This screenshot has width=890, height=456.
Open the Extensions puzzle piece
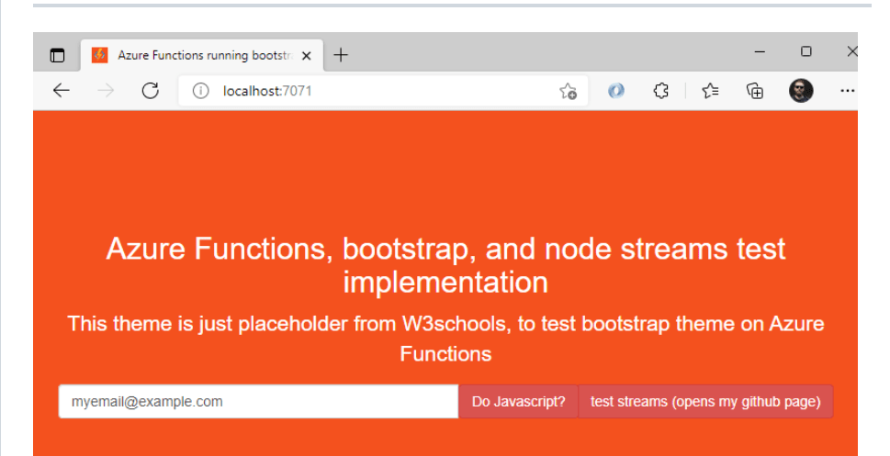[660, 91]
